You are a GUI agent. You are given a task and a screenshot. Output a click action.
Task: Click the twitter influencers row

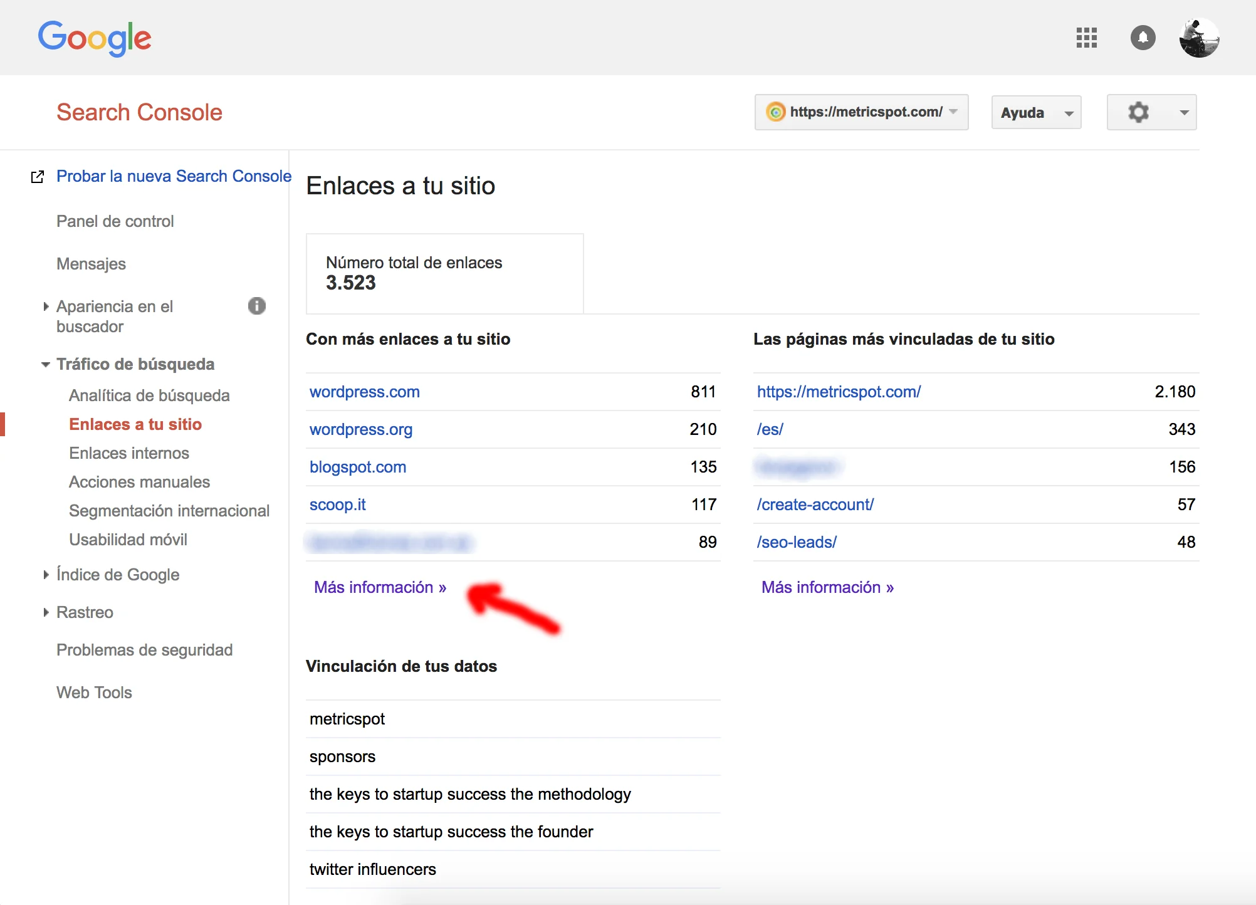(x=513, y=869)
